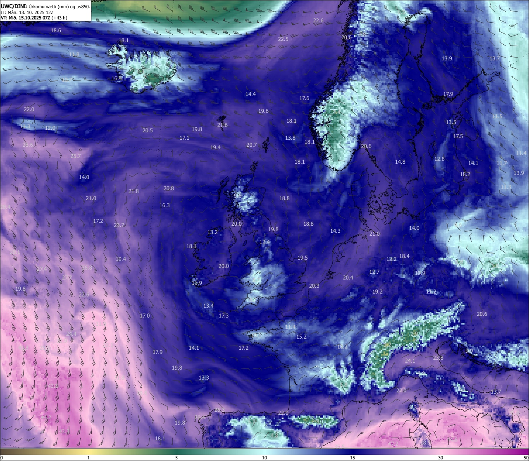Click the 20.8 value label

[x=169, y=189]
